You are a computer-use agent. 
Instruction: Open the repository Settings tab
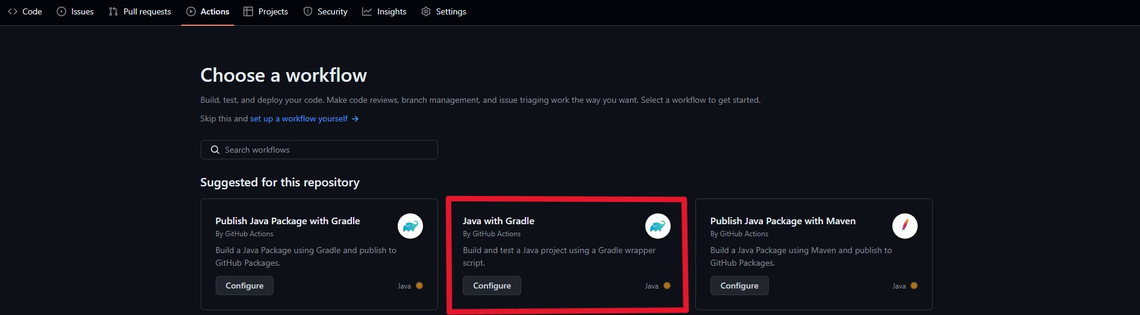(444, 11)
